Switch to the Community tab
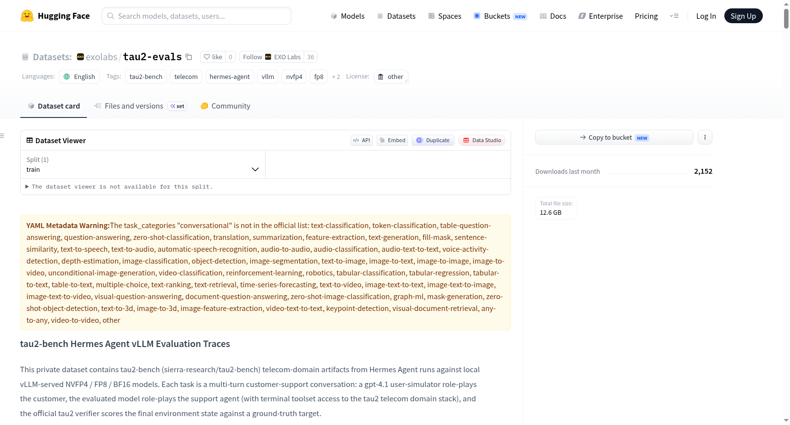Screen dimensions: 790x425 tap(226, 106)
